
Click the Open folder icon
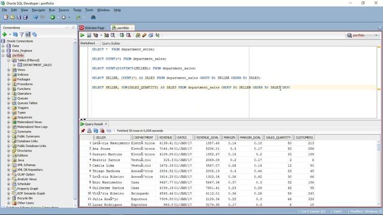pyautogui.click(x=13, y=17)
